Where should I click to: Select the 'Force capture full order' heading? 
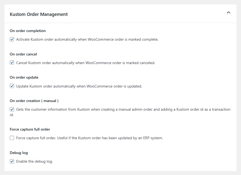pyautogui.click(x=30, y=129)
